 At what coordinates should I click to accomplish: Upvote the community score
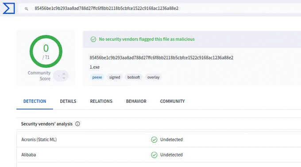(x=64, y=74)
